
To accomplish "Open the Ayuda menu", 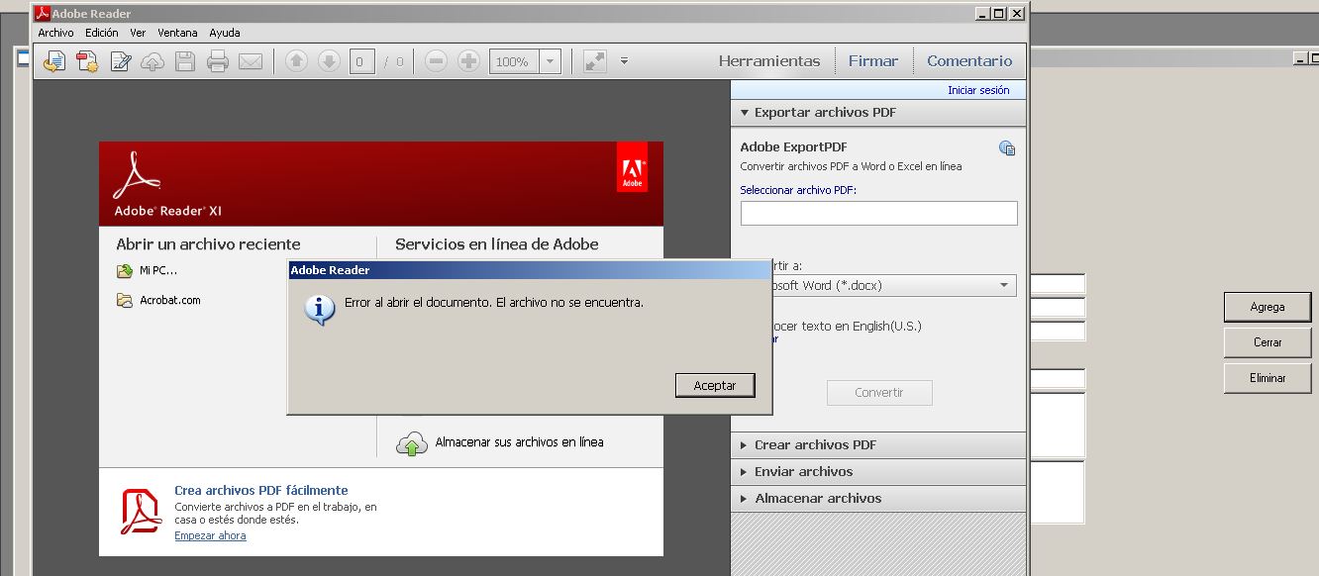I will point(225,33).
